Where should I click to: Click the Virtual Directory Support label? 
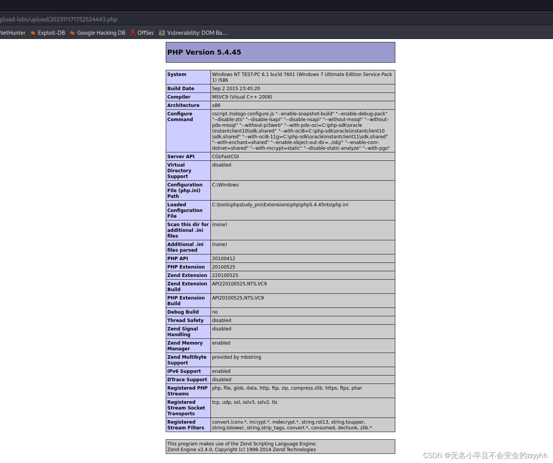coord(179,171)
